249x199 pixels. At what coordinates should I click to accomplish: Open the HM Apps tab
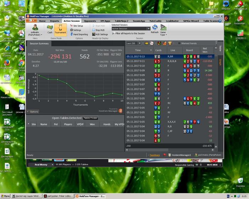pyautogui.click(x=105, y=21)
